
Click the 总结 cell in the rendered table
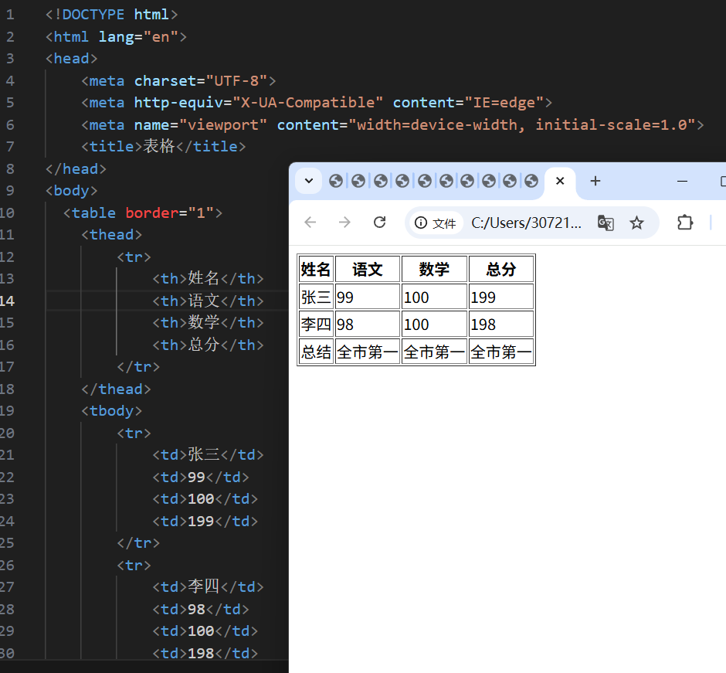coord(316,352)
